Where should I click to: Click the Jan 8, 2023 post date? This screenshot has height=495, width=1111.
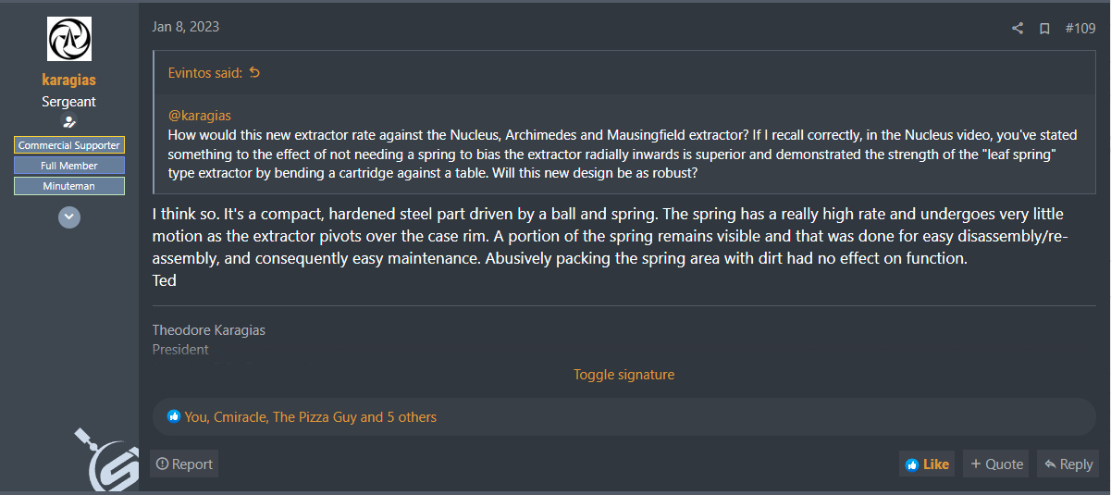[186, 27]
